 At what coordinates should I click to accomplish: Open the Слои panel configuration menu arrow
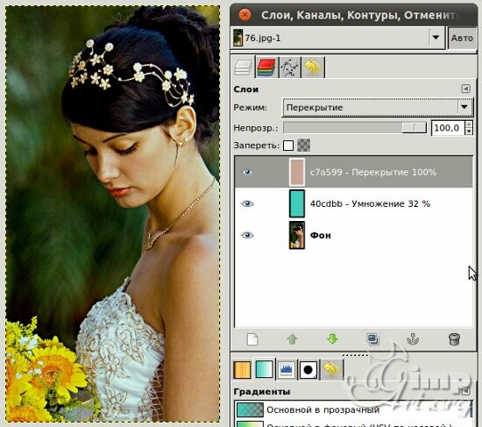[x=465, y=89]
